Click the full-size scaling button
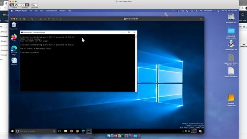This screenshot has width=247, height=139. (27, 5)
